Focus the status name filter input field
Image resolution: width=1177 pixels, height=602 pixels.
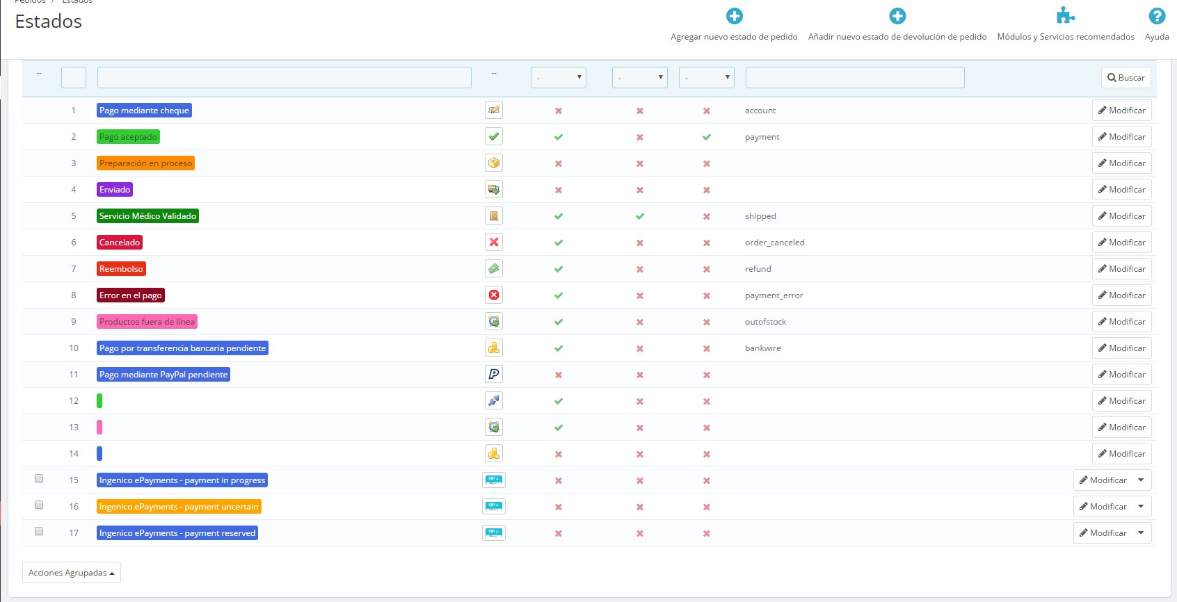pyautogui.click(x=285, y=77)
